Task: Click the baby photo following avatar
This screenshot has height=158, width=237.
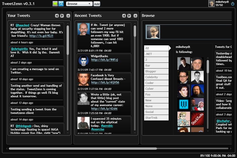Action: (197, 104)
